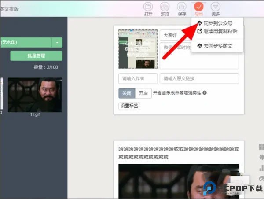Focus the 请输入作者 author input field
Viewport: 264px width, 199px height.
138,78
